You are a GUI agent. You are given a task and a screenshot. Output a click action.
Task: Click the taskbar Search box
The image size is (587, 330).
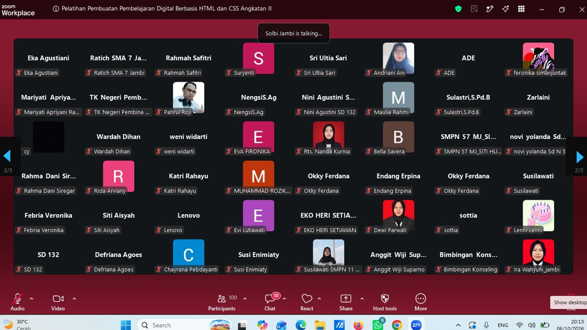coord(185,325)
